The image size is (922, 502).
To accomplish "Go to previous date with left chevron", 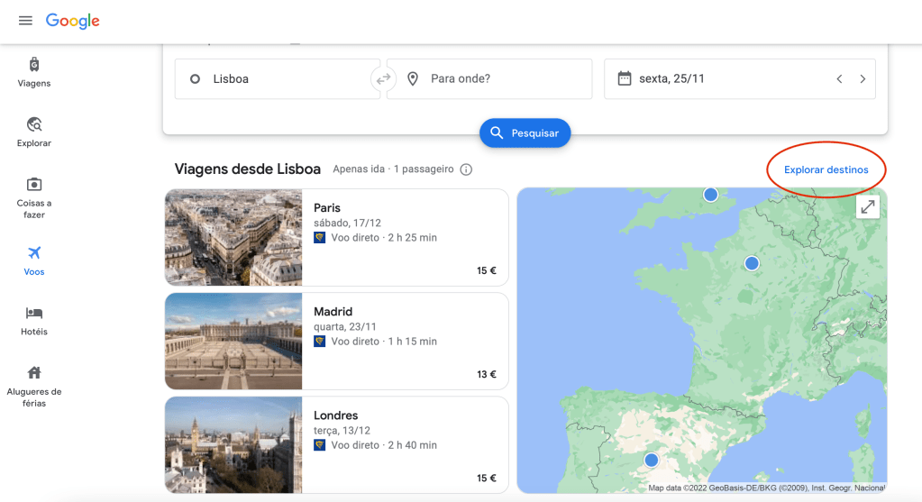I will (x=839, y=79).
